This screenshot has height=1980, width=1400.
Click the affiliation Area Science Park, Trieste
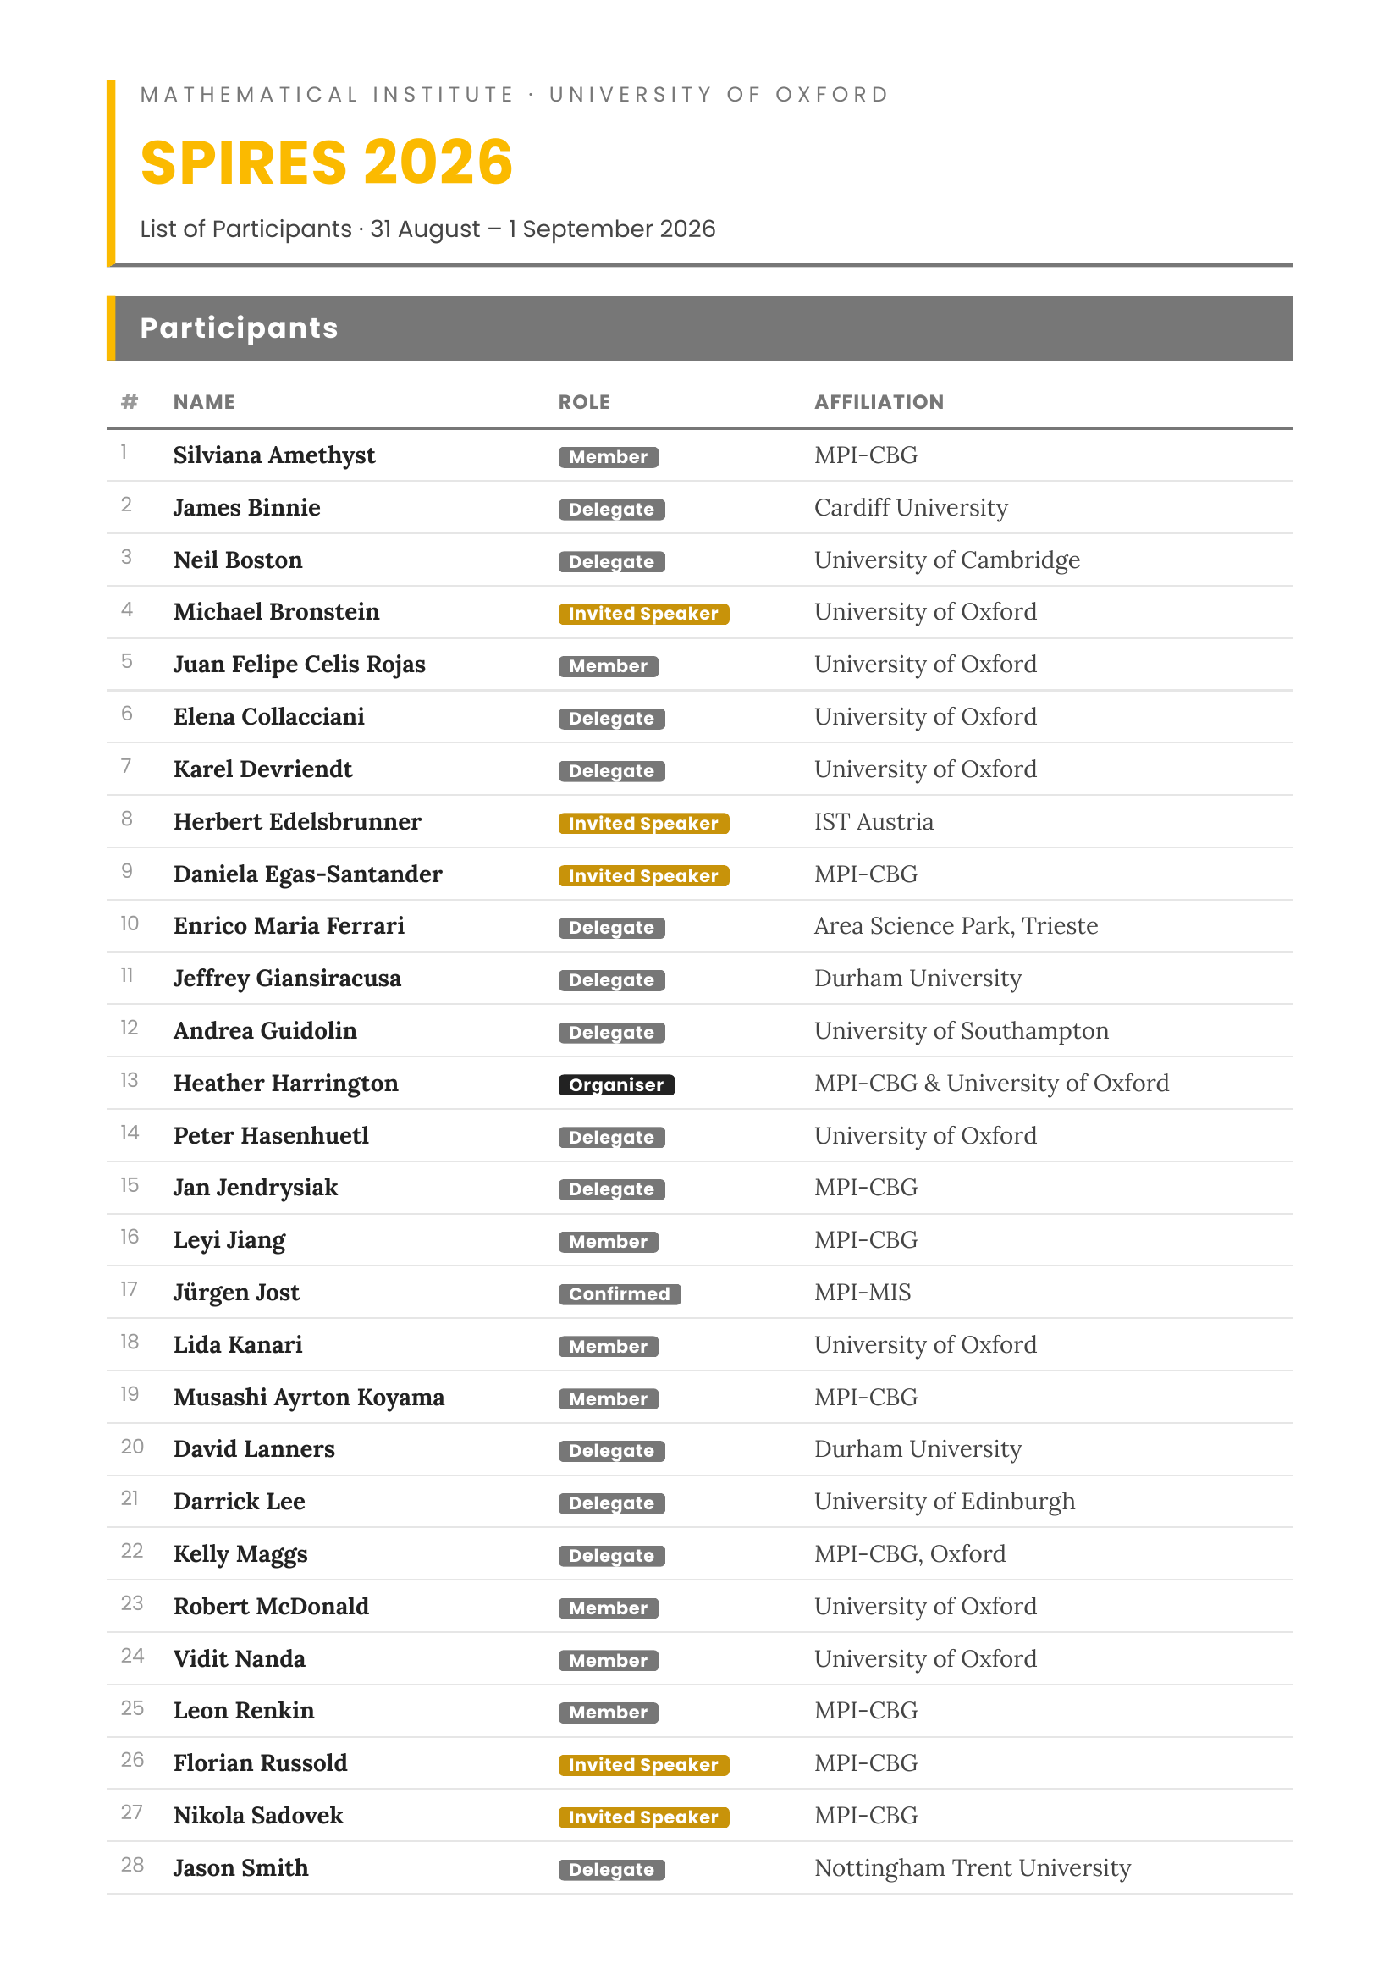[x=956, y=925]
